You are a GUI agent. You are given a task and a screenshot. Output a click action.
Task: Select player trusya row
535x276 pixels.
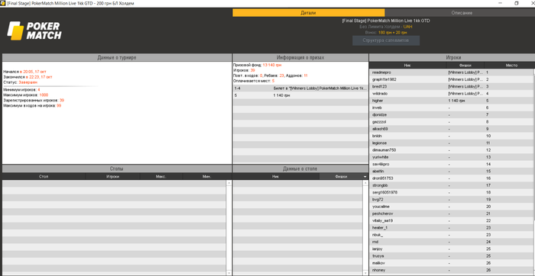[x=450, y=256]
